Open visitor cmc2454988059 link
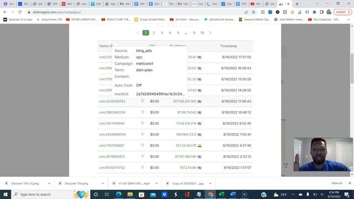The image size is (354, 199). (x=112, y=134)
